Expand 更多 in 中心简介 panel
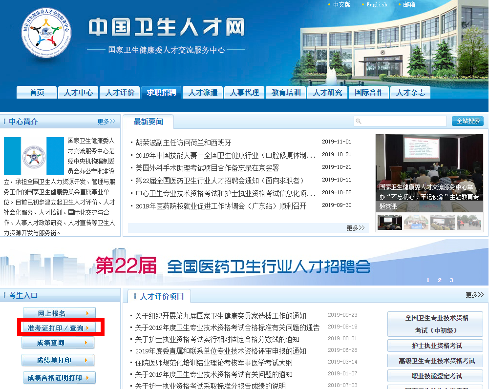The width and height of the screenshot is (489, 389). [106, 122]
